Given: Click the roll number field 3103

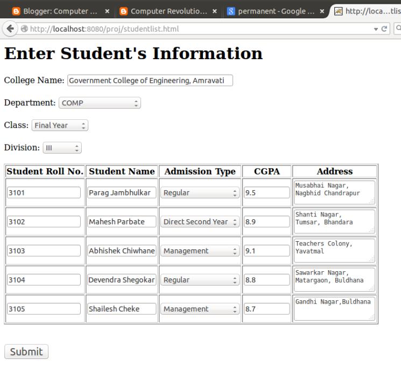Looking at the screenshot, I should (44, 251).
